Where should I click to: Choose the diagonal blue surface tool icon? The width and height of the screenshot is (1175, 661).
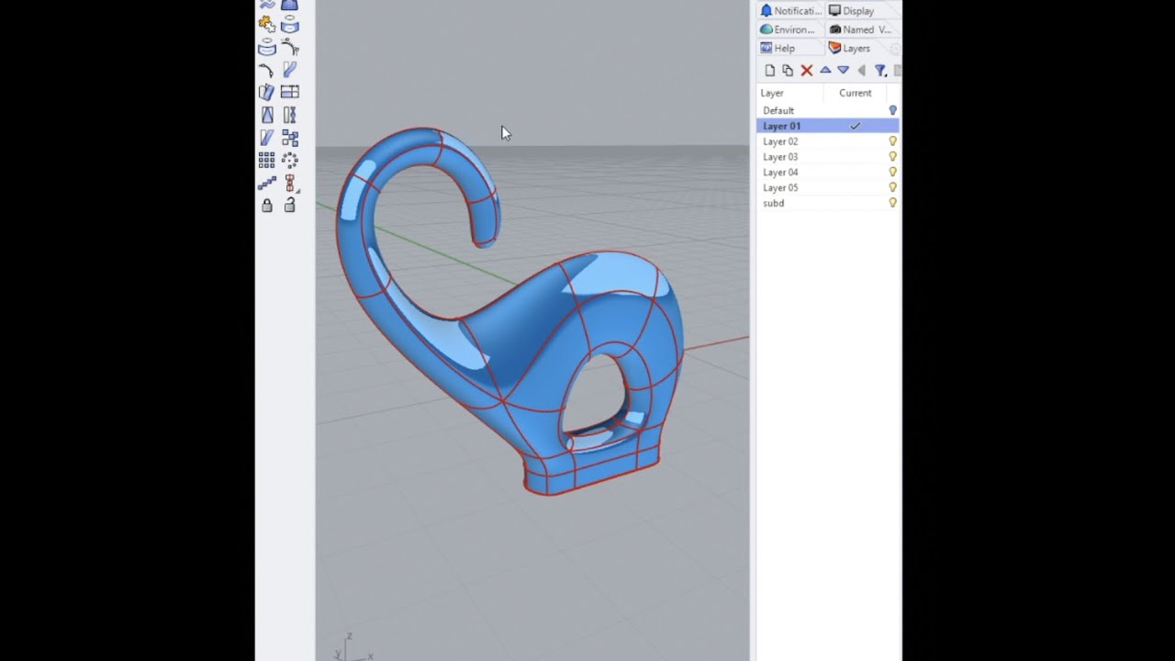click(x=267, y=138)
